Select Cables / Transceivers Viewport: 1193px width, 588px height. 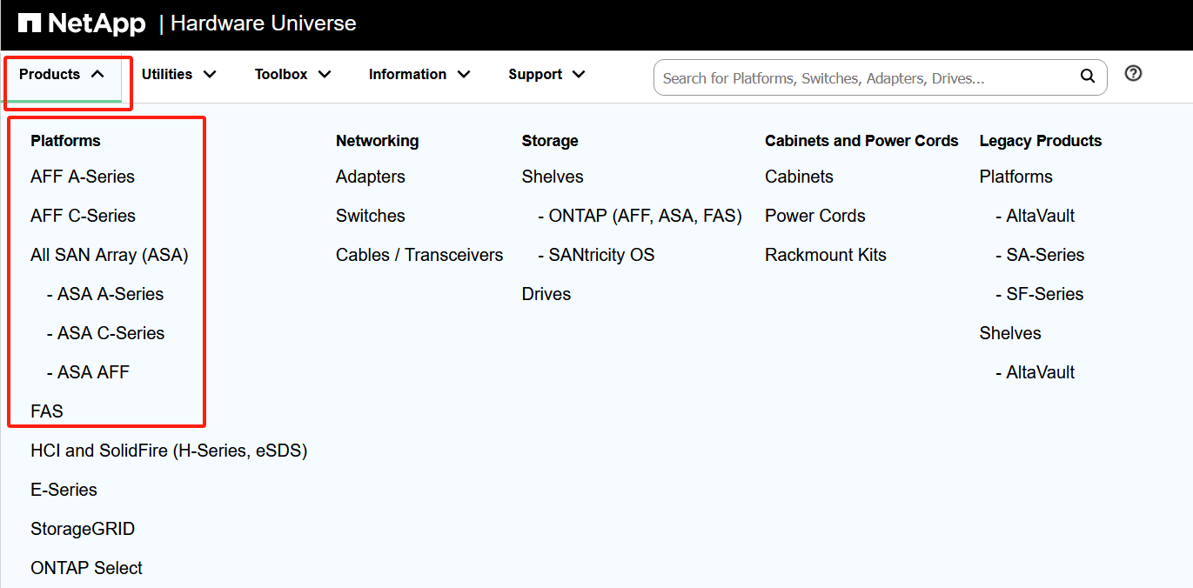pyautogui.click(x=419, y=255)
